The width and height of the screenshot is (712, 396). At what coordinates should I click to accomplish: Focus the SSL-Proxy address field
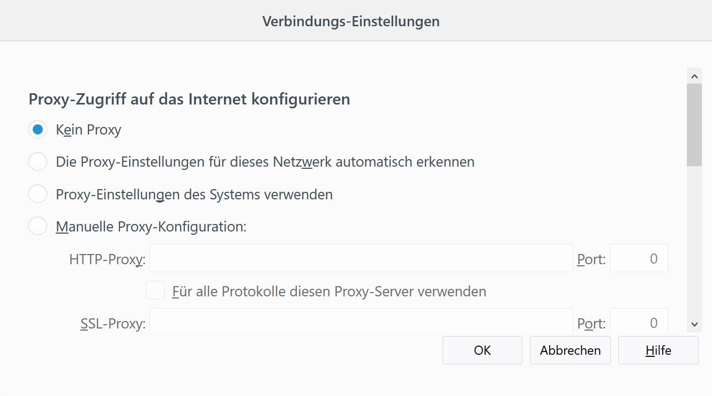point(361,320)
